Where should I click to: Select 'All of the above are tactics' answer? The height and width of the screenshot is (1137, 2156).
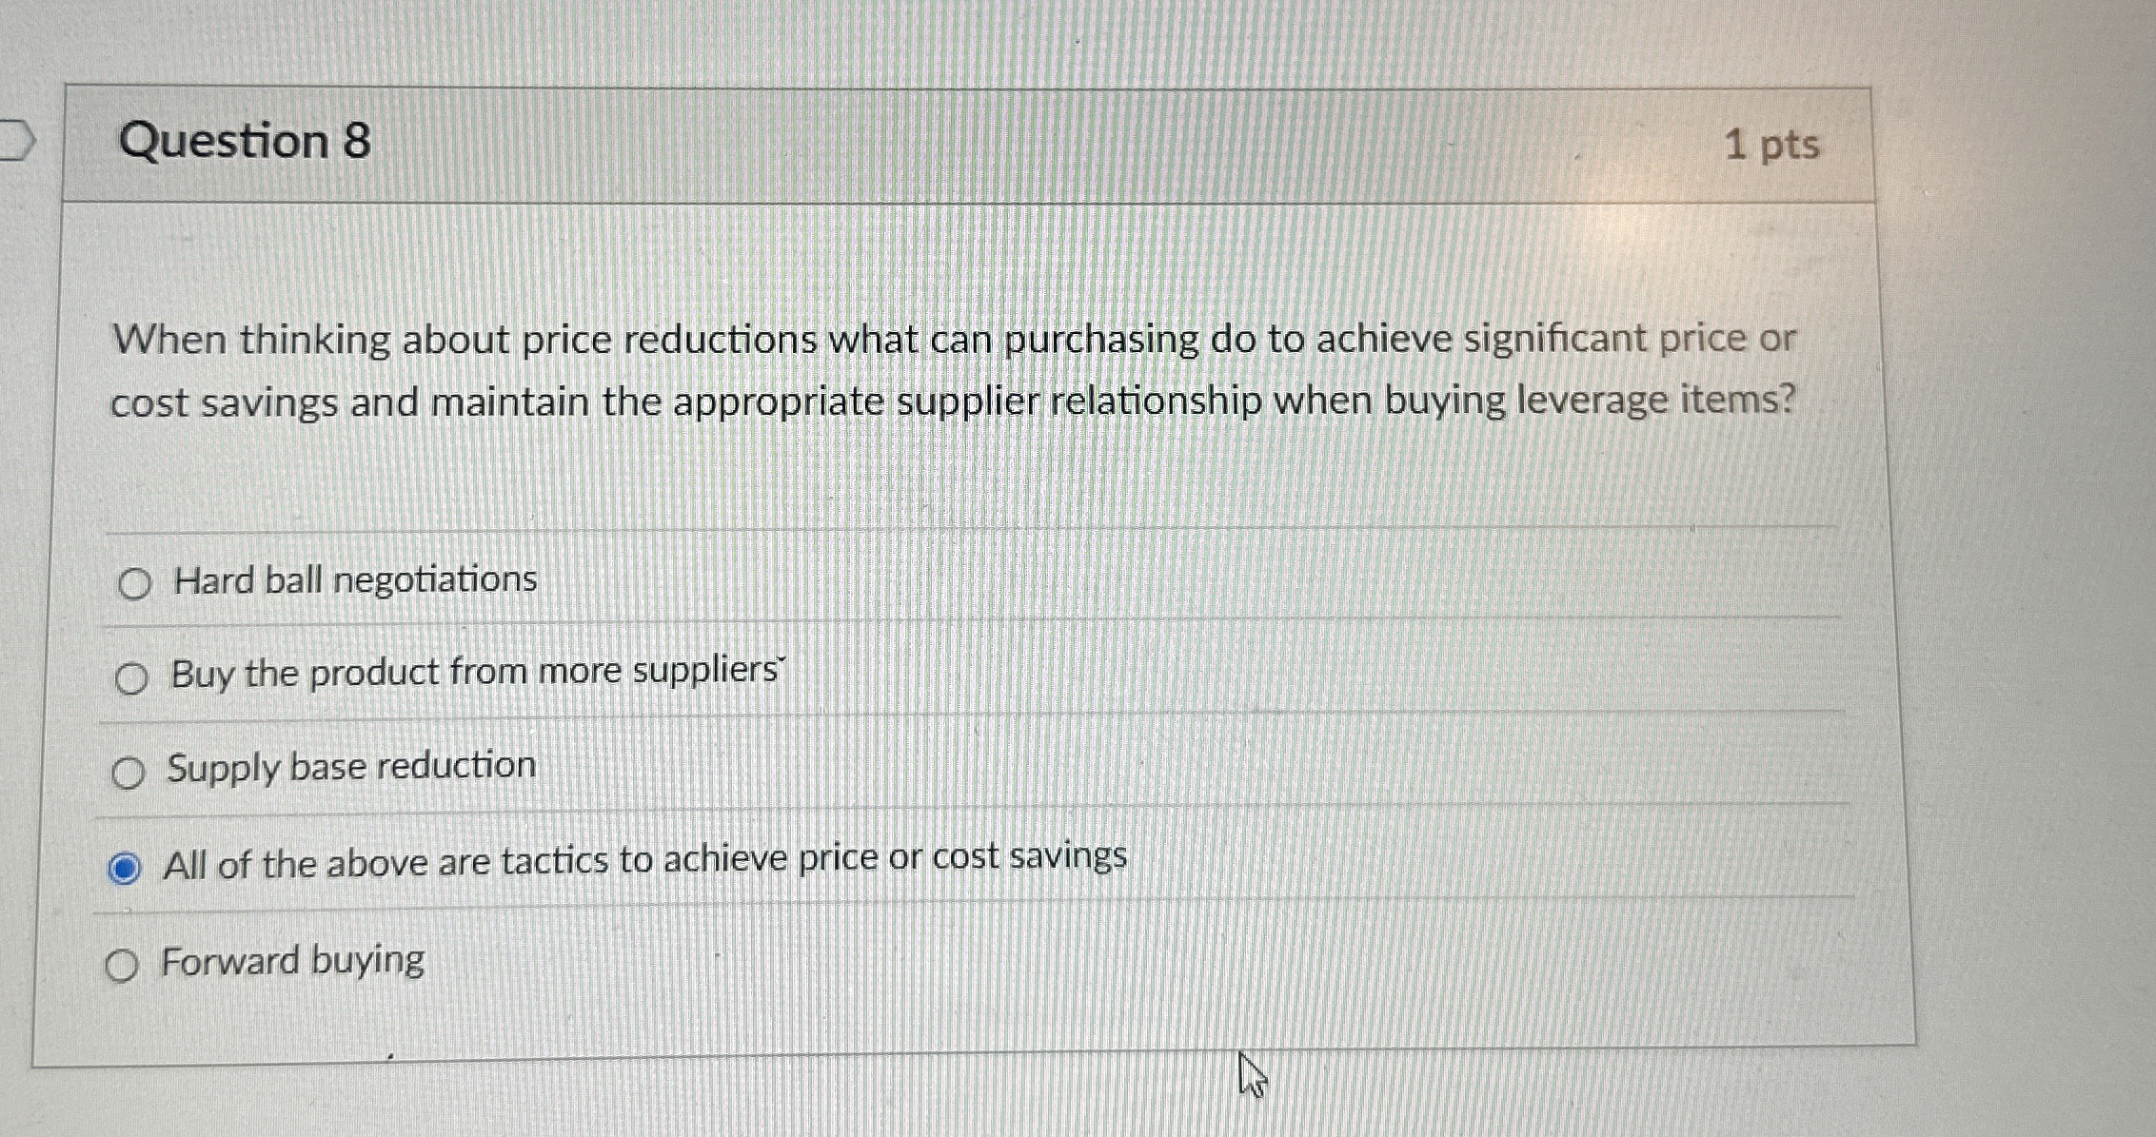pyautogui.click(x=125, y=866)
